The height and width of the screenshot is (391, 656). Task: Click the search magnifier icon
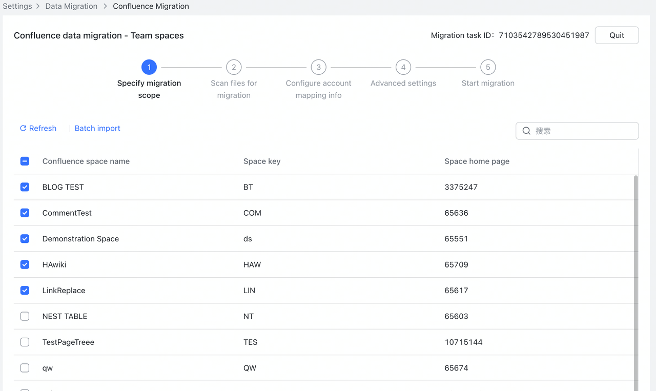526,131
